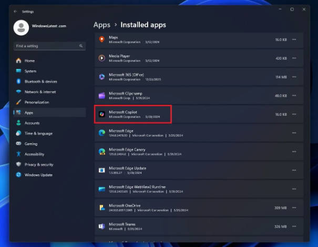Image resolution: width=318 pixels, height=247 pixels.
Task: Open Privacy & security settings
Action: (50, 164)
